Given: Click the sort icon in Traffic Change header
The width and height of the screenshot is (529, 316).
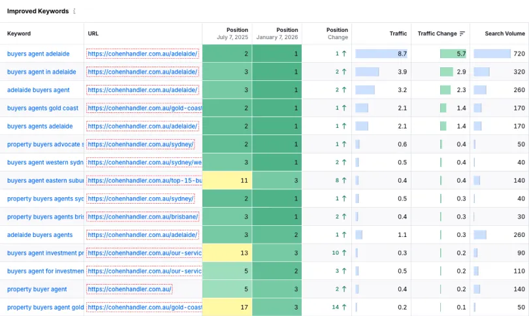Looking at the screenshot, I should tap(462, 33).
